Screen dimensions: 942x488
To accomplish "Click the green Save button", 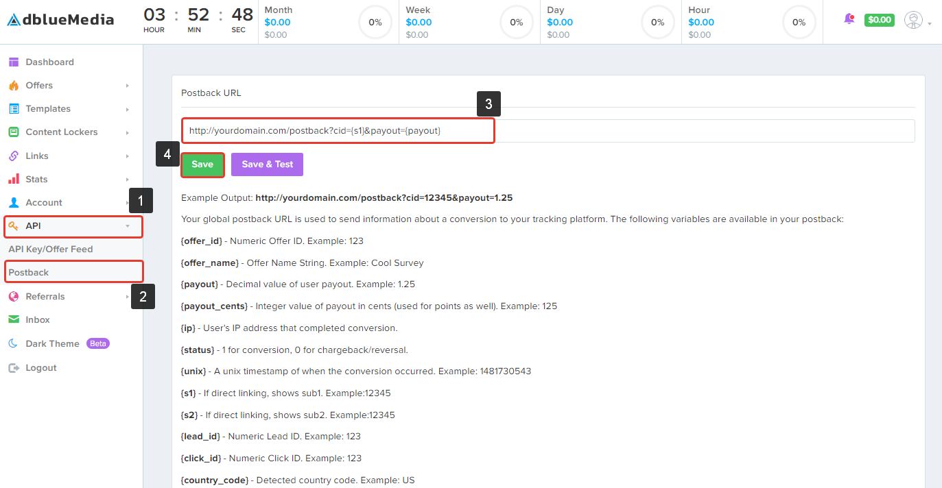I will tap(202, 164).
